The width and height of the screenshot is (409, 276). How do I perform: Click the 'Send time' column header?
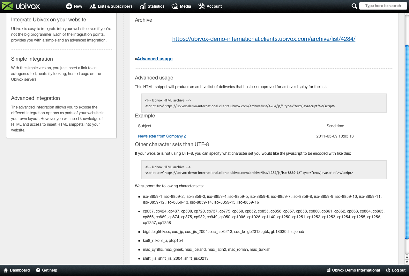(335, 126)
